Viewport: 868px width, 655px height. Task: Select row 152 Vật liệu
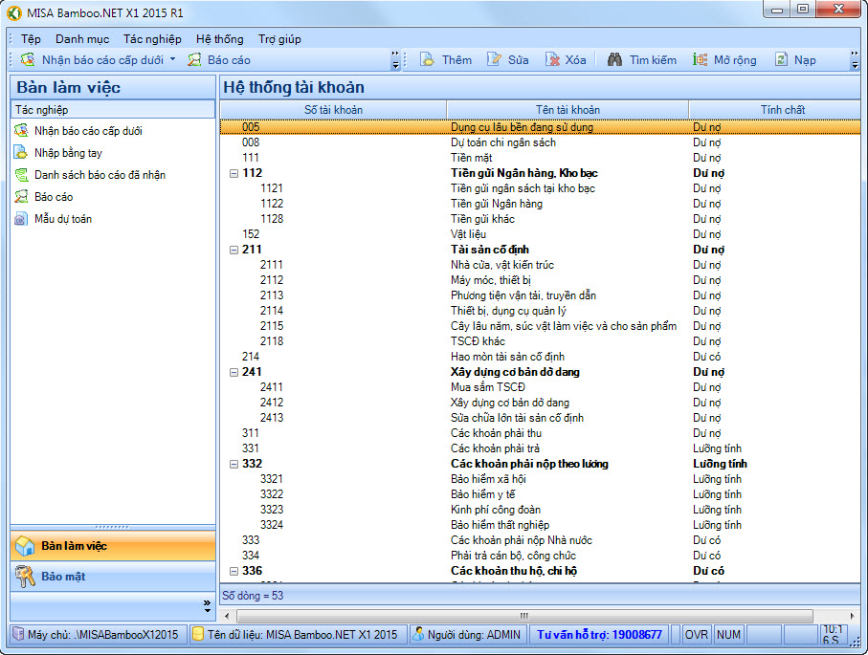tap(541, 234)
